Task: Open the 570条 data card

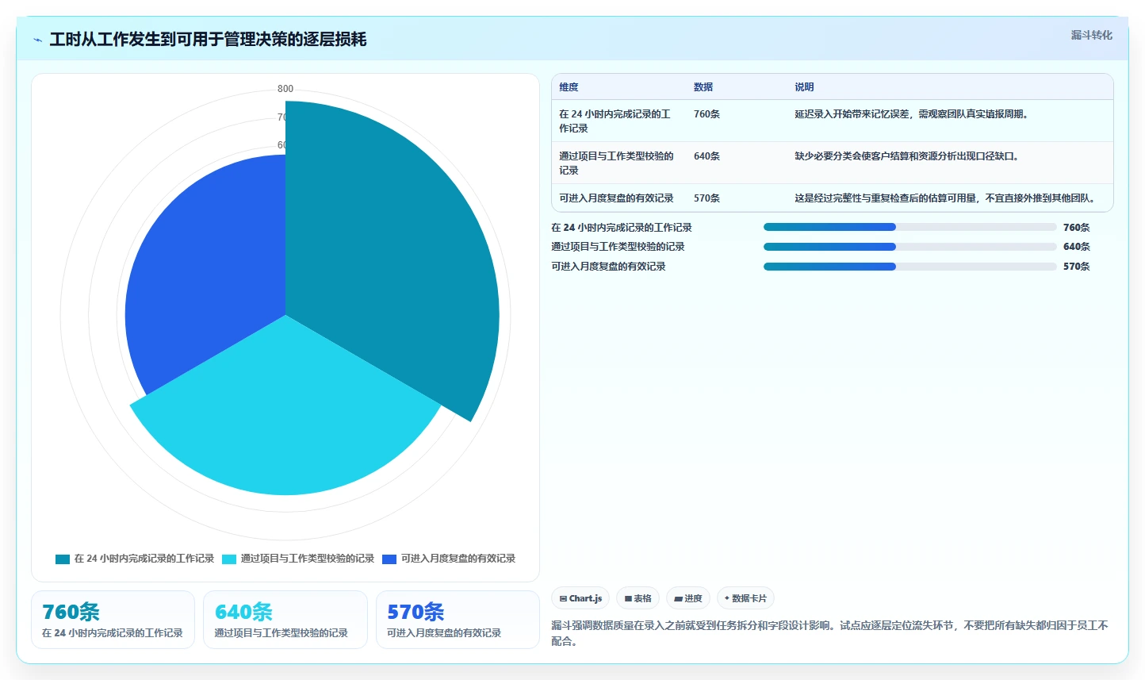Action: tap(458, 620)
